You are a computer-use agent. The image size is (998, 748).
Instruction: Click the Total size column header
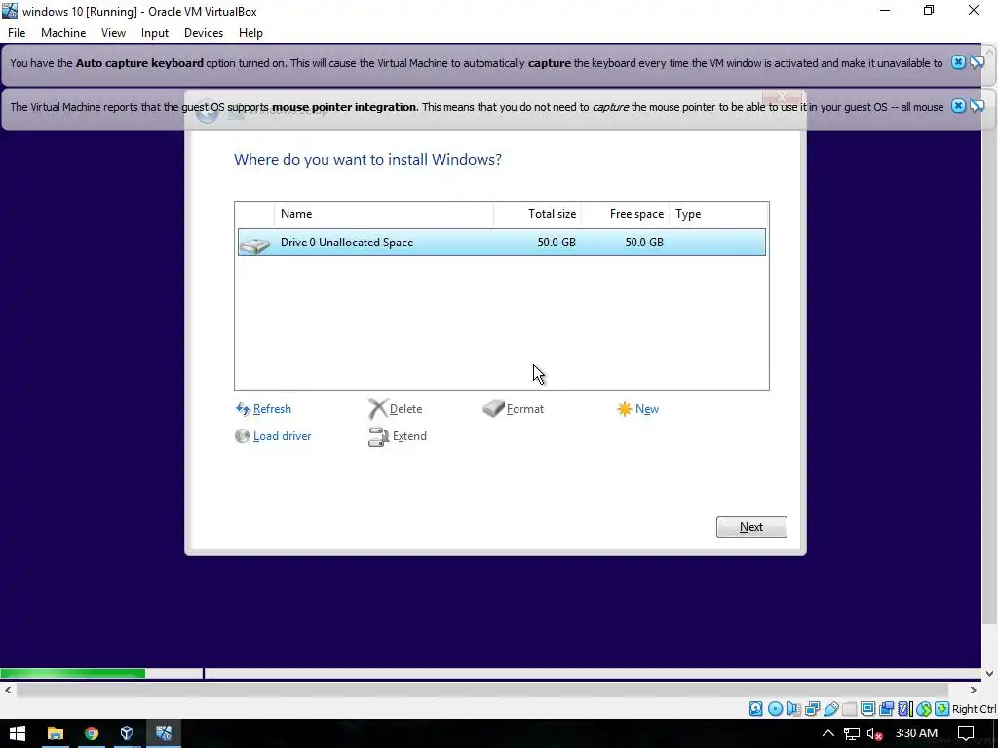click(x=537, y=214)
